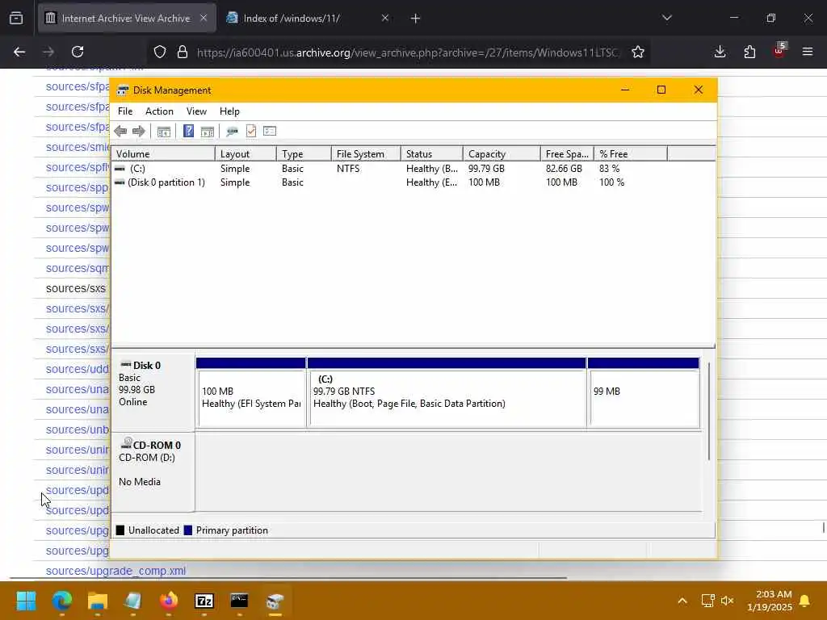Close the Index of /windows/11/ tab
Image resolution: width=827 pixels, height=620 pixels.
tap(385, 18)
